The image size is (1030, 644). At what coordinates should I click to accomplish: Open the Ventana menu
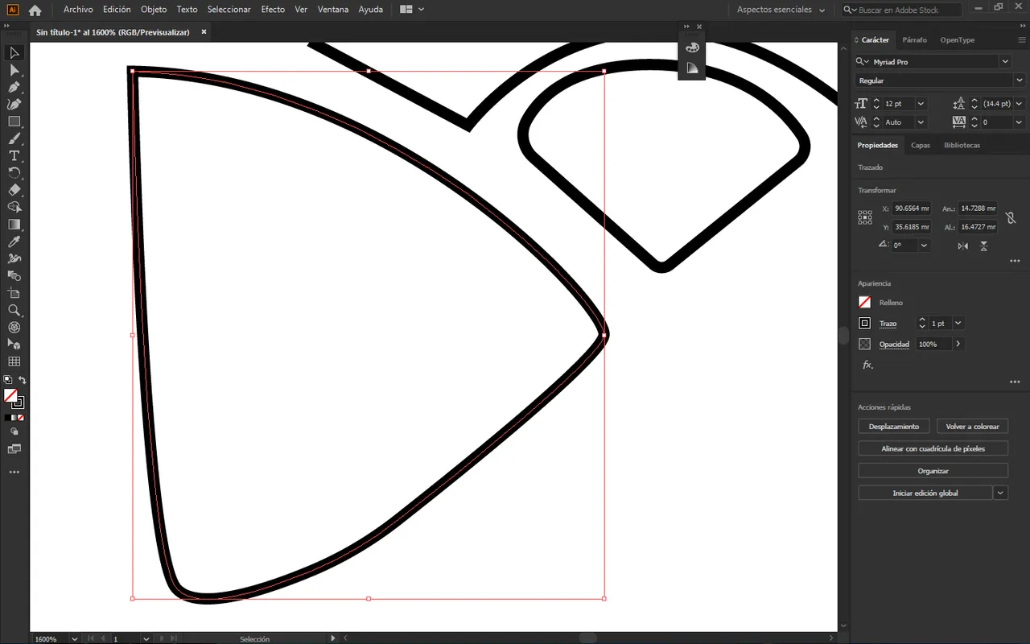pos(333,10)
